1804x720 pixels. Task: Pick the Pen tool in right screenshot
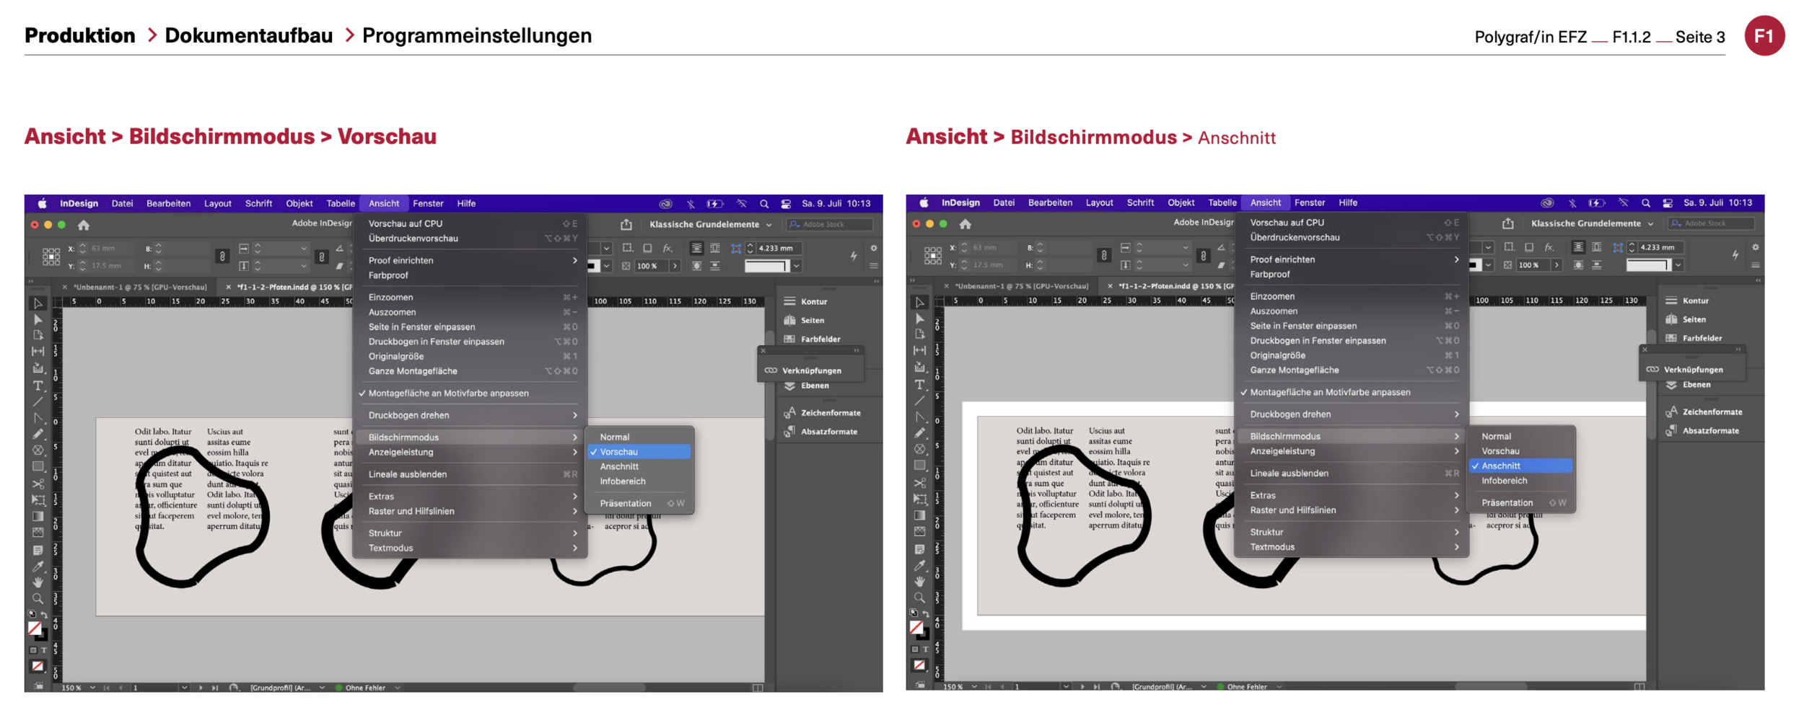[x=919, y=417]
